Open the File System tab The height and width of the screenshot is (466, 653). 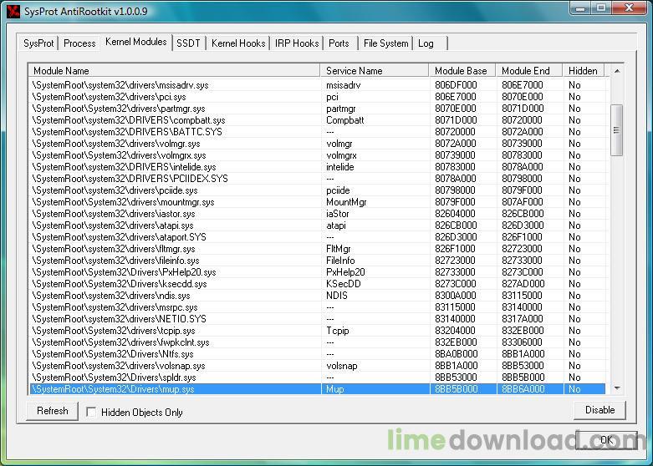pos(385,43)
